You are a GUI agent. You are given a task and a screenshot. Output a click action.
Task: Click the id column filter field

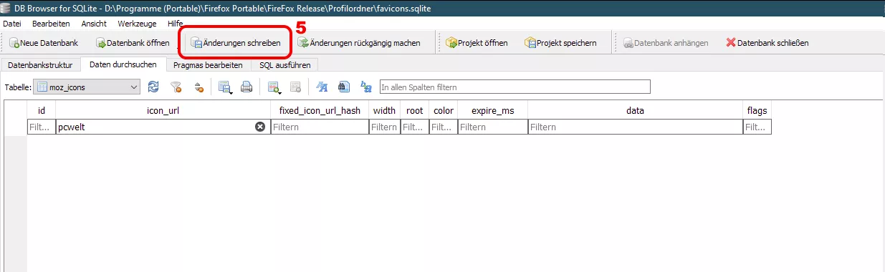coord(41,127)
